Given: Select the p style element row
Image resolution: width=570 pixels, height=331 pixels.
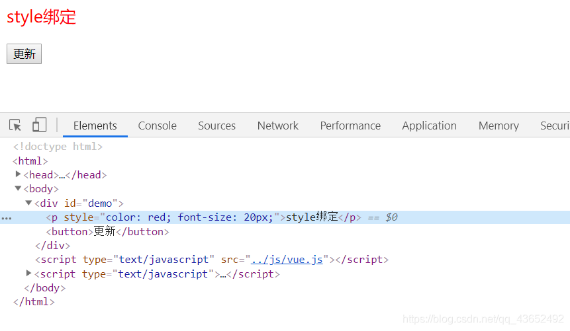Looking at the screenshot, I should coord(285,217).
